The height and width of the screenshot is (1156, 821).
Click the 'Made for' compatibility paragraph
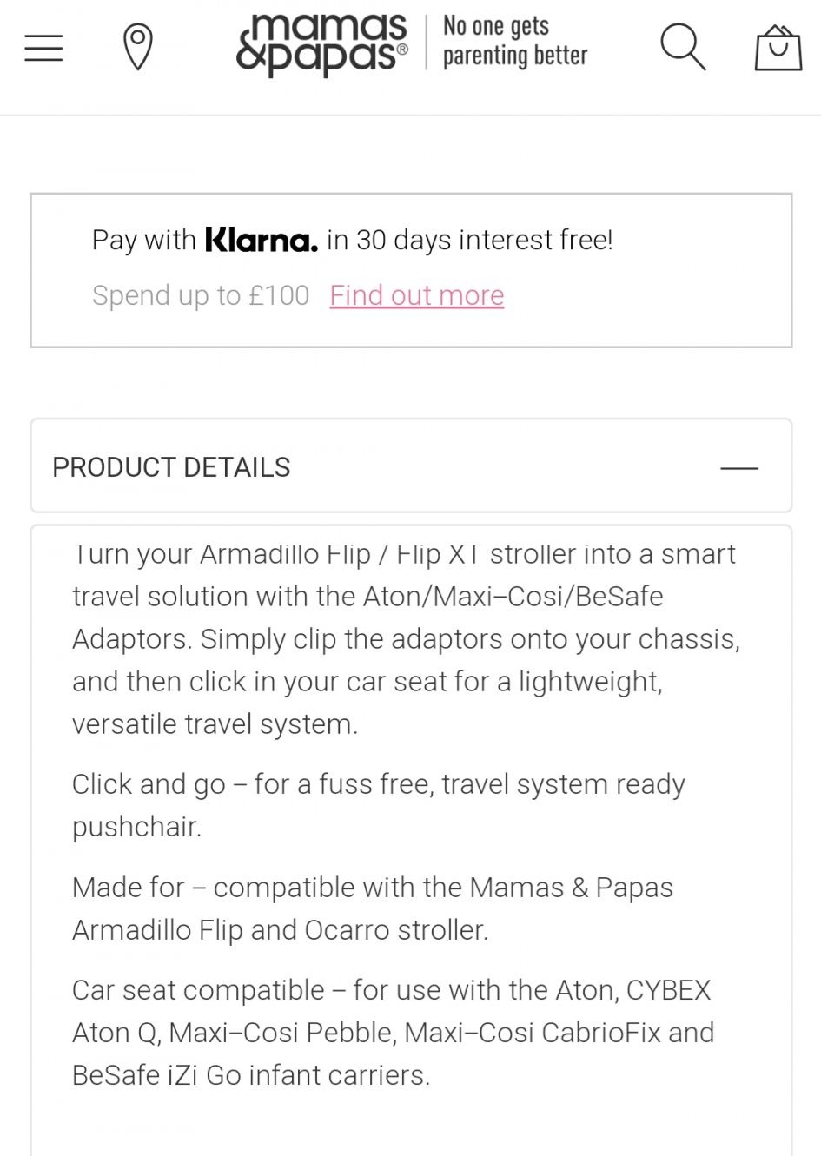click(372, 908)
